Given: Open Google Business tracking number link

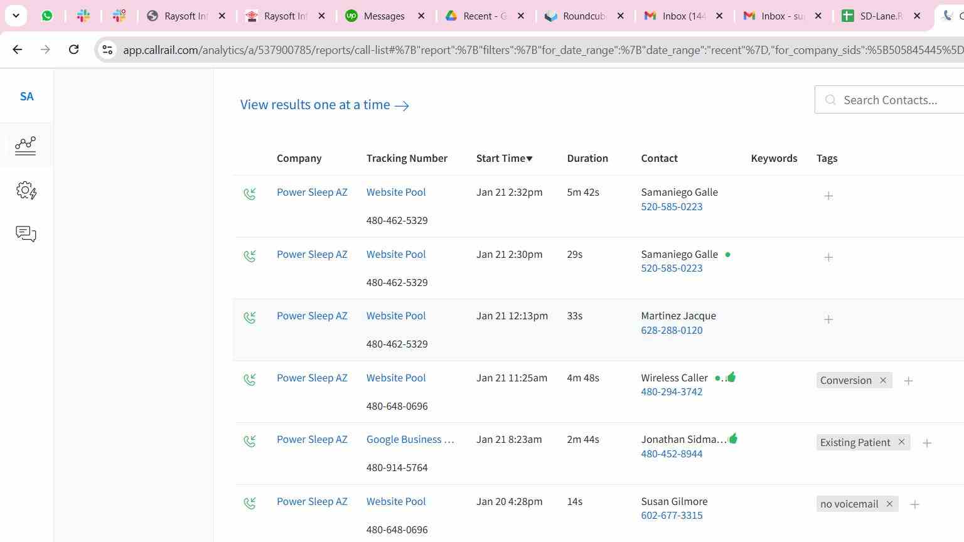Looking at the screenshot, I should (410, 439).
